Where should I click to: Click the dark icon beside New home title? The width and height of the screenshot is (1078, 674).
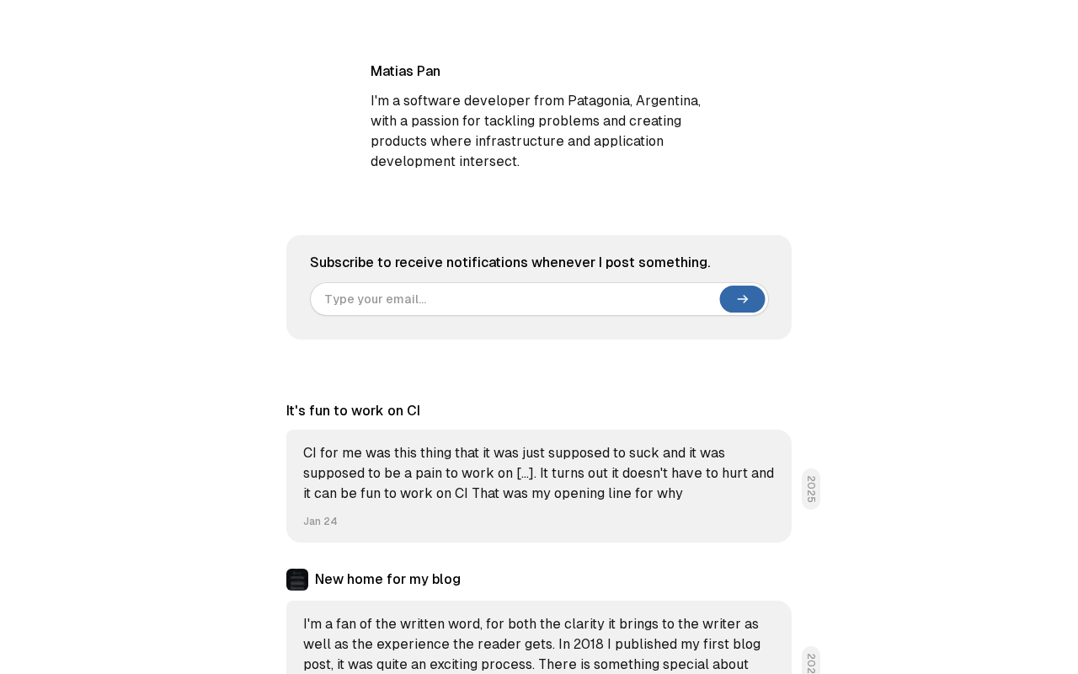coord(297,580)
